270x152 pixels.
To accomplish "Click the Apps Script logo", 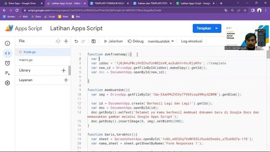I will click(24, 28).
